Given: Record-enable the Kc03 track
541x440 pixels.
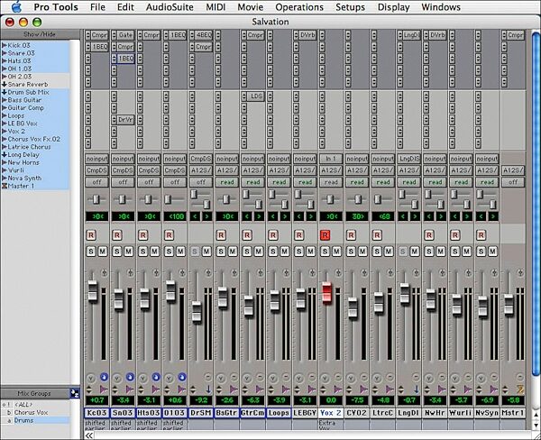Looking at the screenshot, I should pos(91,235).
